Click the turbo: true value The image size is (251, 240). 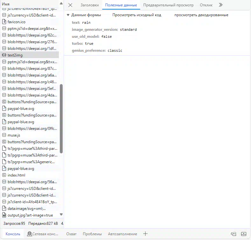click(89, 43)
